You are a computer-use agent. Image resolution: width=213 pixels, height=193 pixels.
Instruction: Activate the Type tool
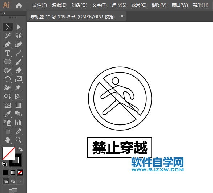pyautogui.click(x=8, y=53)
